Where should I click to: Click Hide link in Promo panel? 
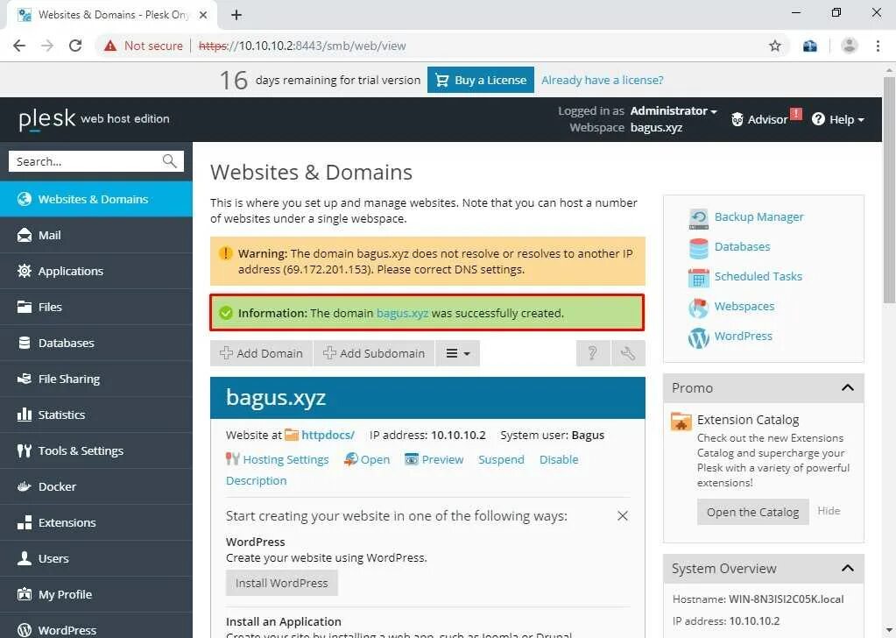click(x=829, y=511)
